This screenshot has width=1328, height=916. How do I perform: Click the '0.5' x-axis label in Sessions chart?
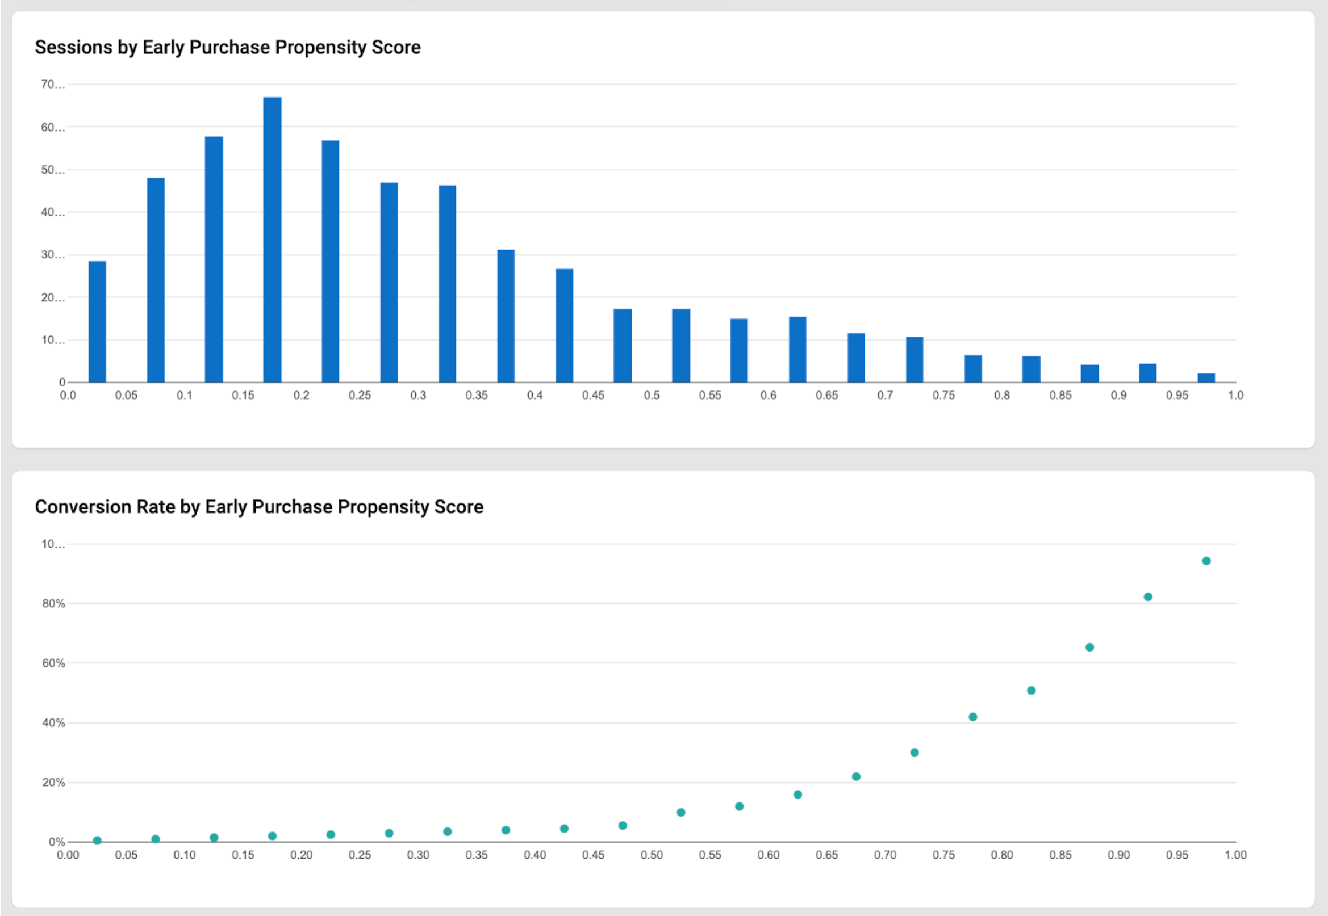click(x=652, y=396)
